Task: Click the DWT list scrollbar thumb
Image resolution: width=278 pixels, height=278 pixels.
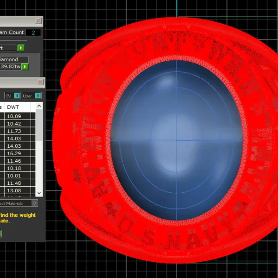Action: [39, 125]
